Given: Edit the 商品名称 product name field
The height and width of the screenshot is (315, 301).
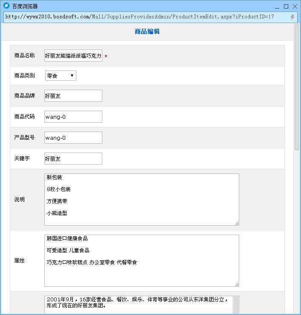Looking at the screenshot, I should point(73,56).
